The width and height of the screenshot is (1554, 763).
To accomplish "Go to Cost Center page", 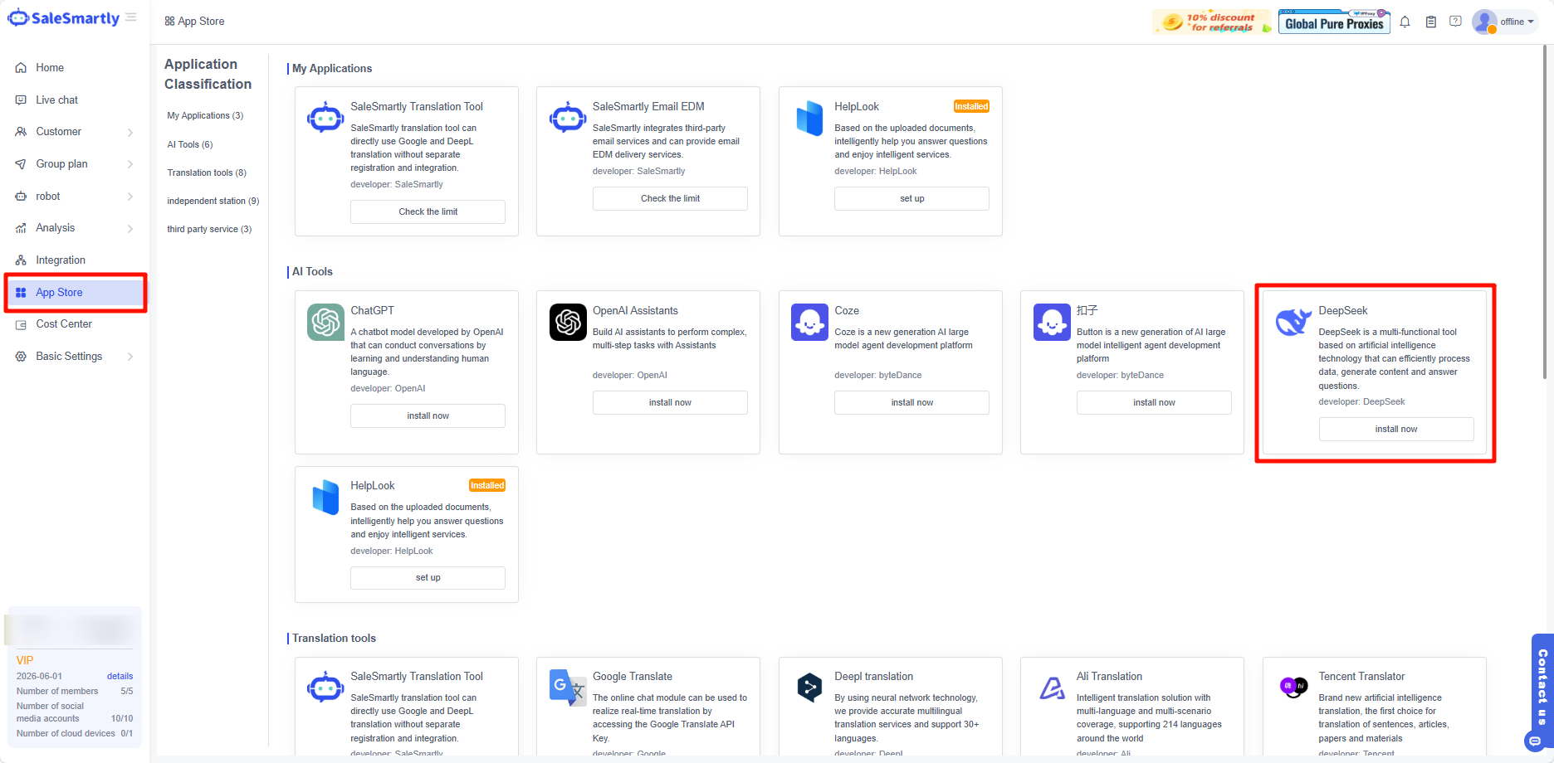I will (x=64, y=324).
